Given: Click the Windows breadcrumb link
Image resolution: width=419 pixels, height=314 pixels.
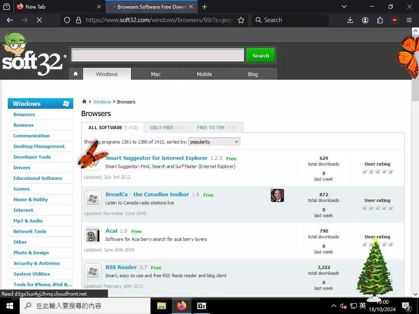Looking at the screenshot, I should [x=102, y=102].
